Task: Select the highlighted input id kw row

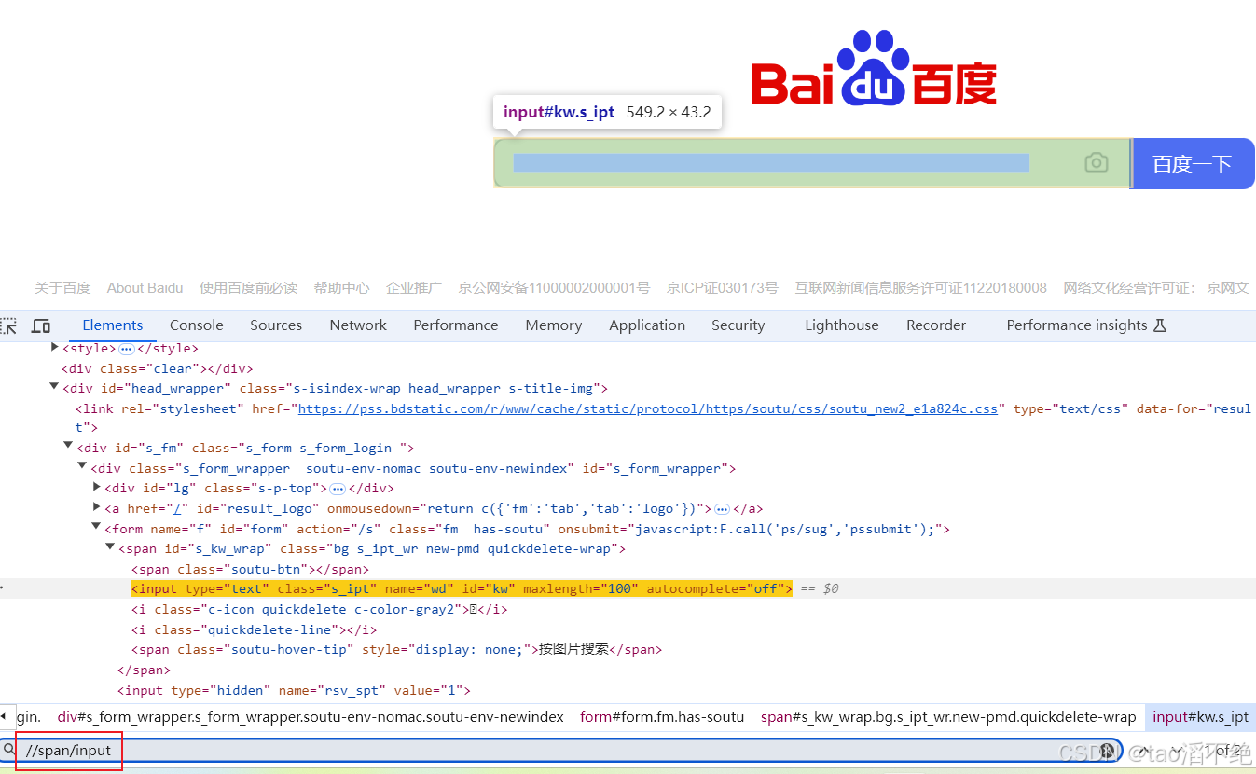Action: tap(462, 588)
